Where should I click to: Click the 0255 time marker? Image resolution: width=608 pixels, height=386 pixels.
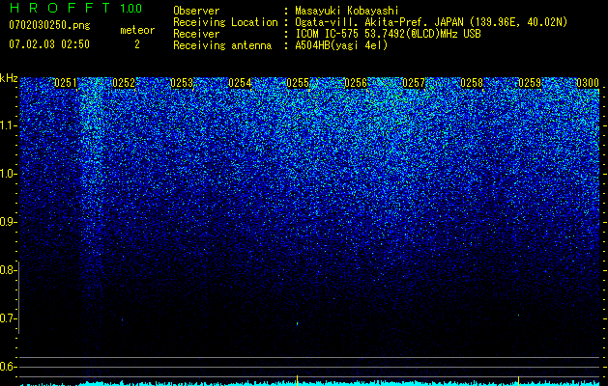click(298, 83)
